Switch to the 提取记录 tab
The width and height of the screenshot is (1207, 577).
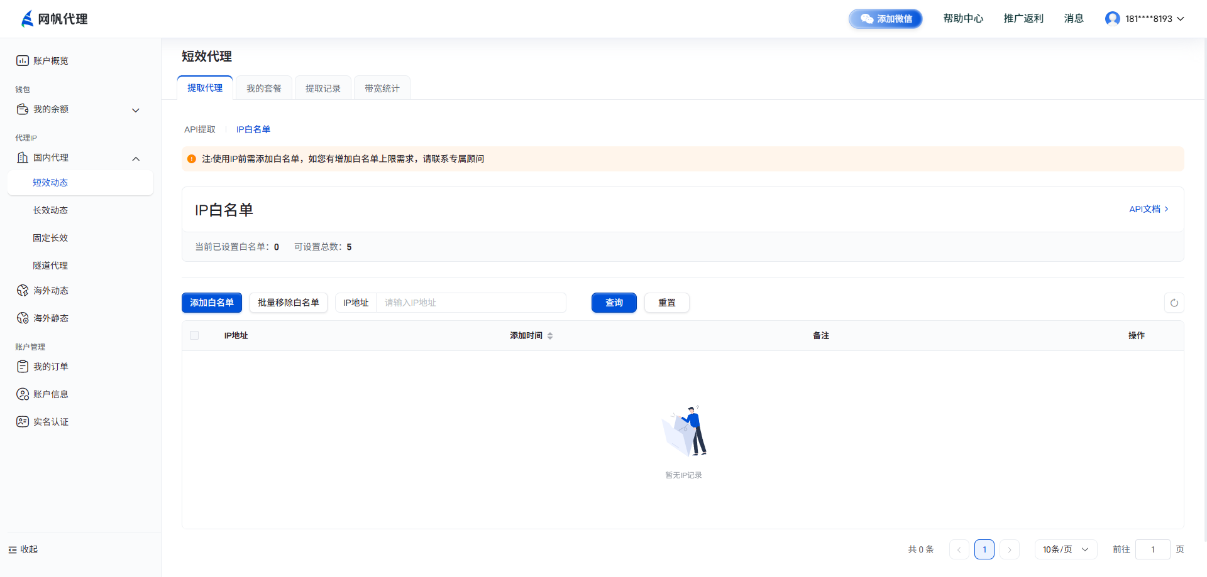coord(323,89)
